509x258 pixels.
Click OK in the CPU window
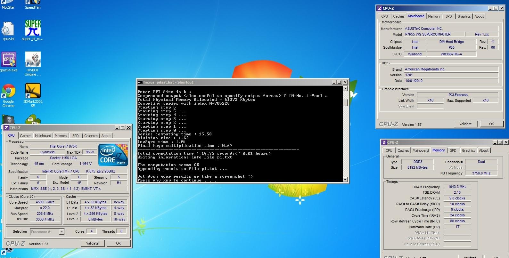(118, 243)
